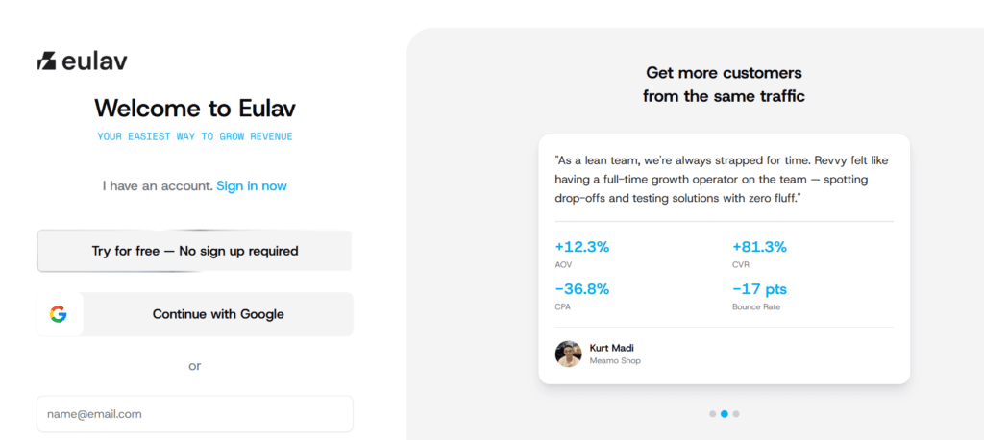Click Kurt Madi's avatar photo

568,354
